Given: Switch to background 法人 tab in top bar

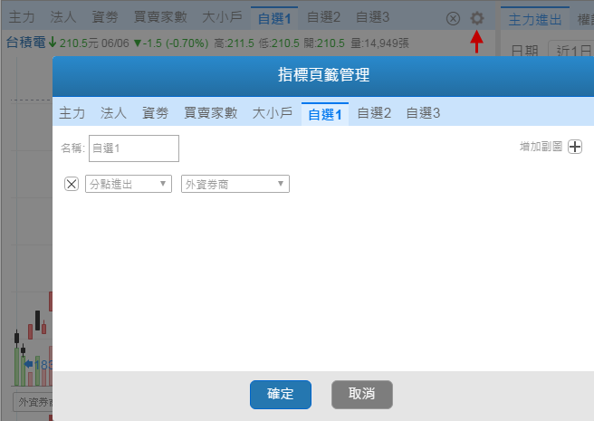Looking at the screenshot, I should point(62,17).
